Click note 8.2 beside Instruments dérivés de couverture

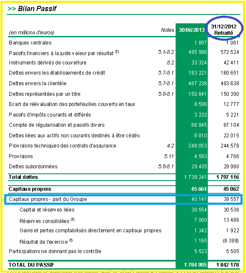[x=171, y=62]
